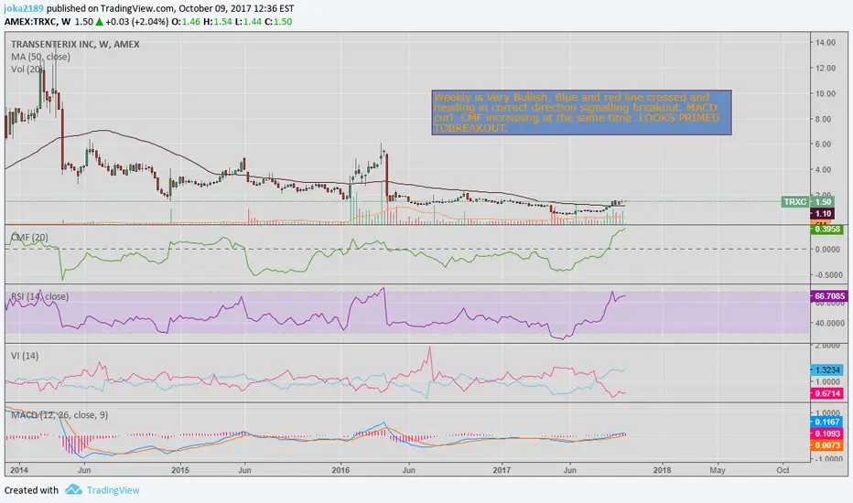Click the 1.50 current price label
This screenshot has width=853, height=503.
click(x=823, y=202)
